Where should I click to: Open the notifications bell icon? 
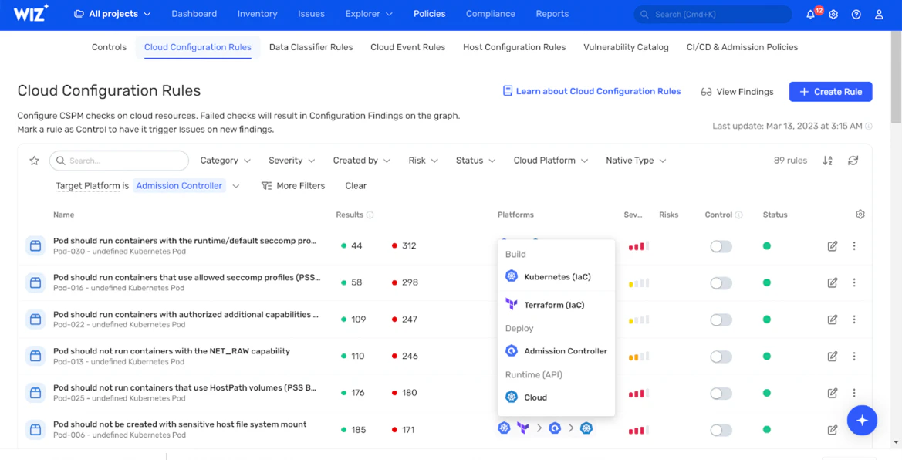click(x=811, y=15)
